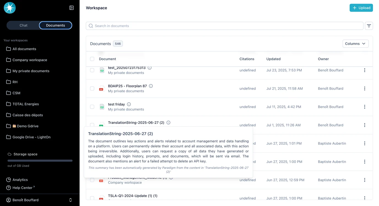The width and height of the screenshot is (379, 206).
Task: Collapse the left sidebar panel
Action: click(x=71, y=8)
